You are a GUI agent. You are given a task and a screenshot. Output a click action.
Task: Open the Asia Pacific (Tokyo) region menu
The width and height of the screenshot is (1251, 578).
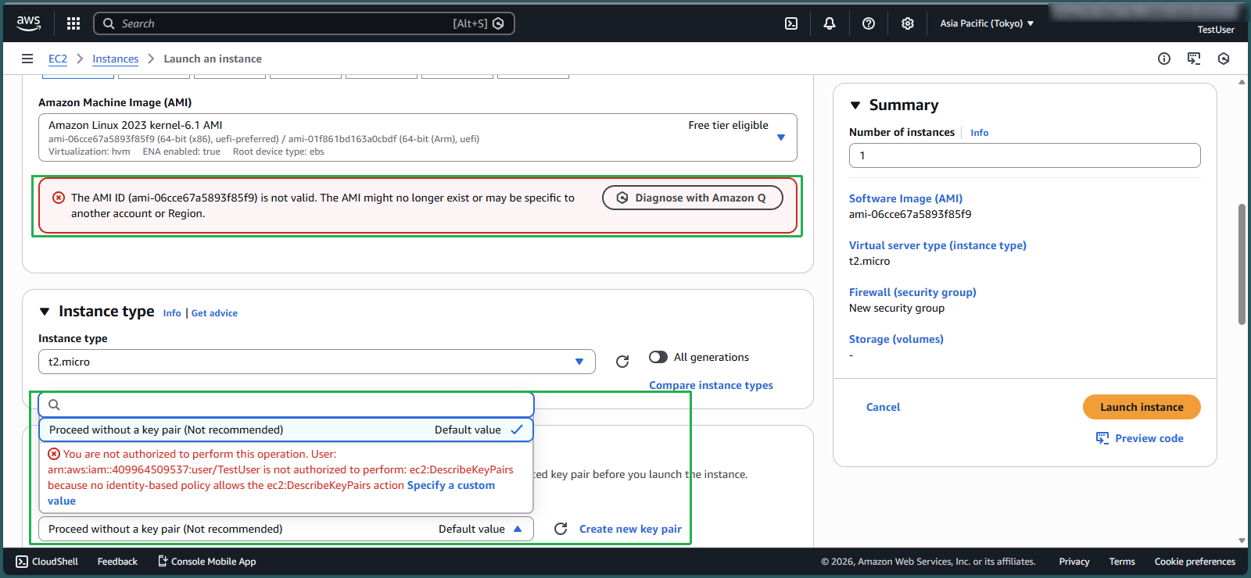(x=987, y=23)
